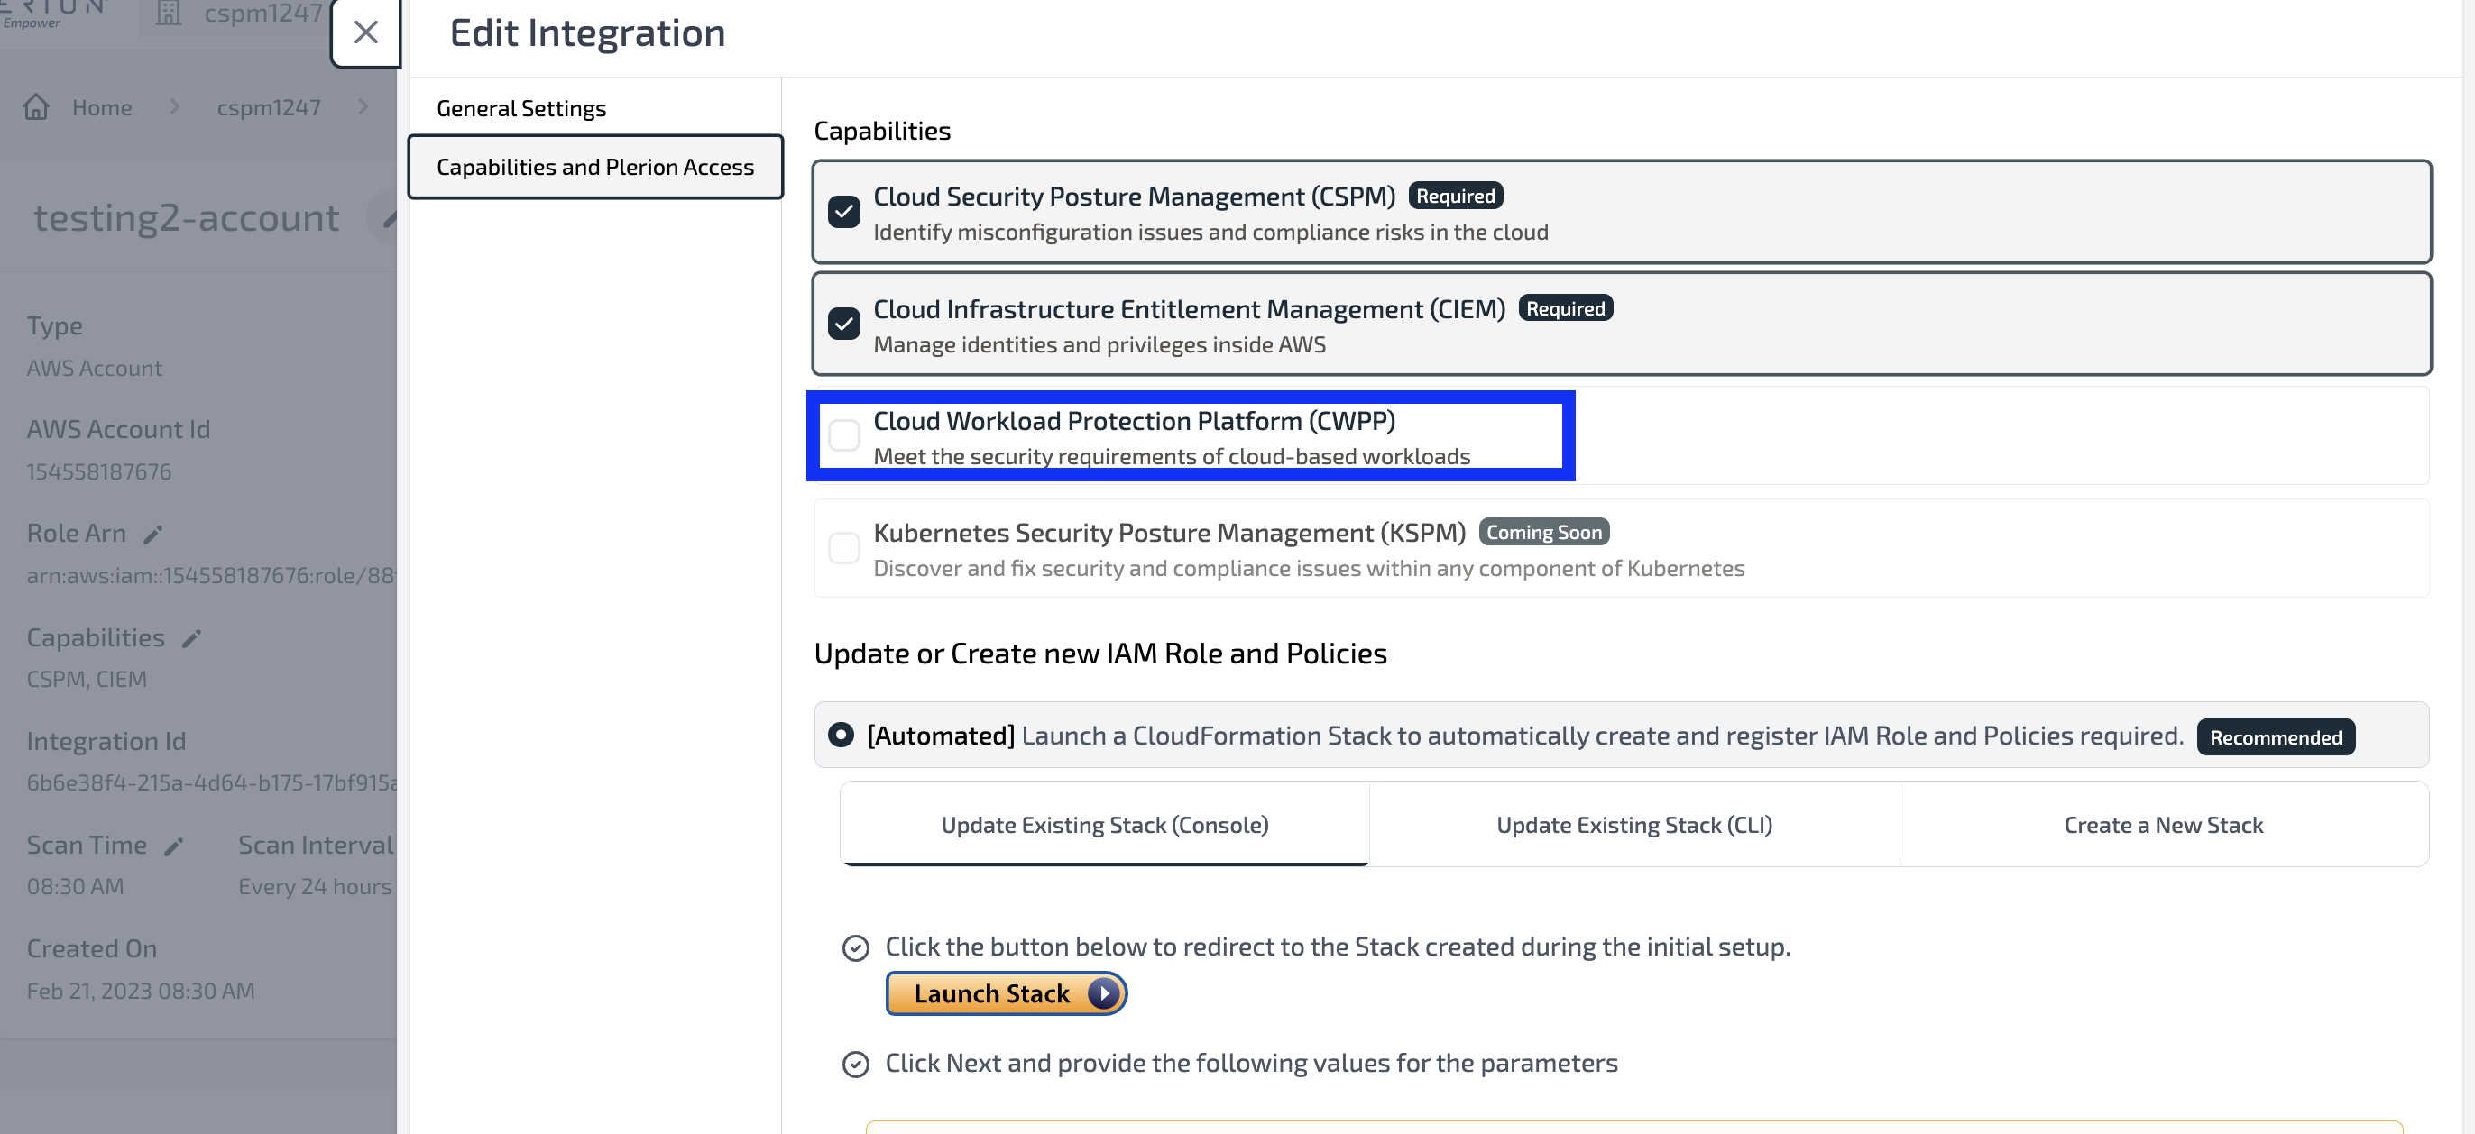2475x1134 pixels.
Task: Toggle the CSPM capability checkbox
Action: [x=843, y=211]
